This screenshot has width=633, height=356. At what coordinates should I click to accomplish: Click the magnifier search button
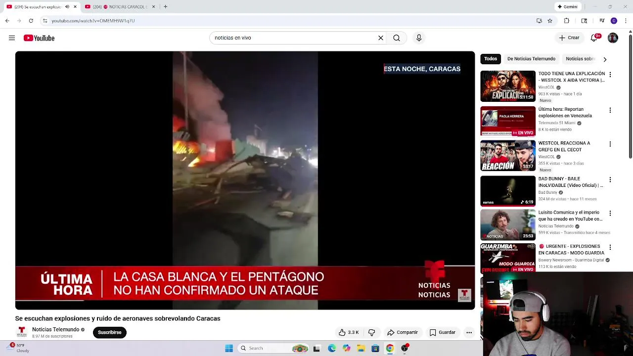[x=397, y=38]
